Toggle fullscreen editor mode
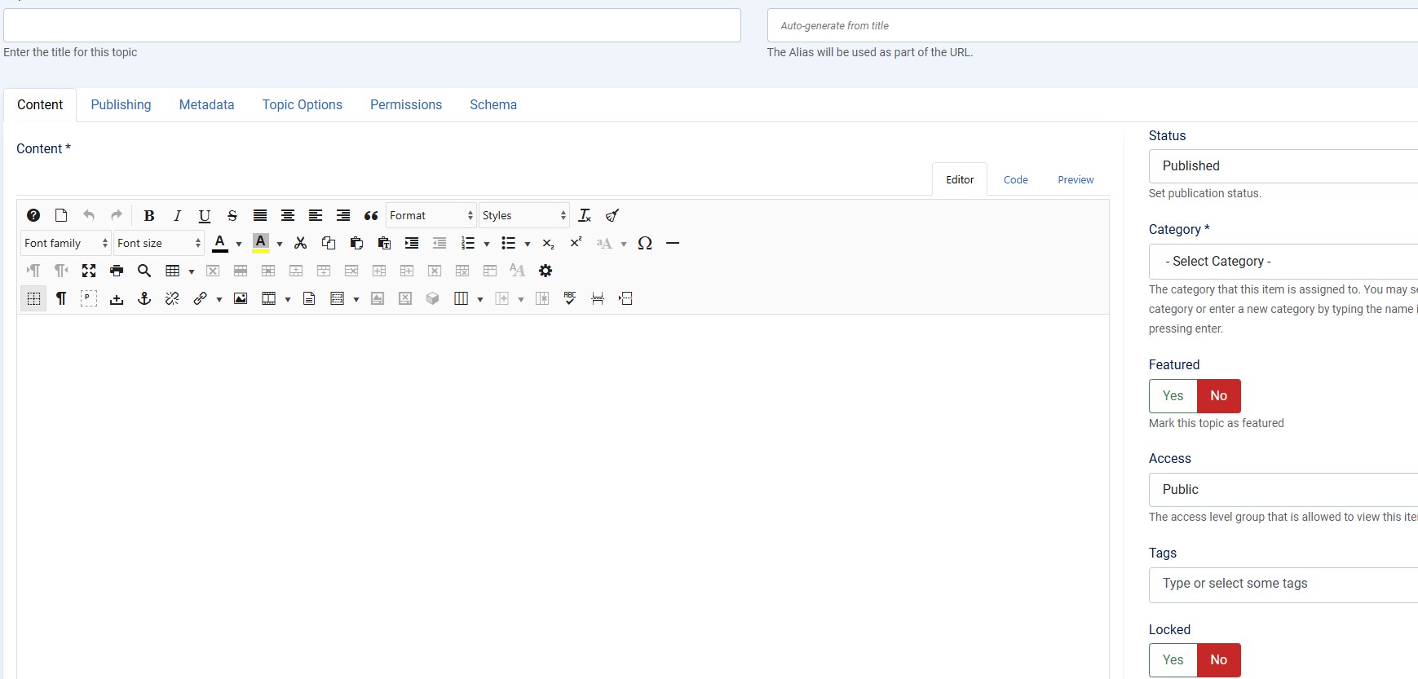This screenshot has width=1418, height=679. (89, 271)
